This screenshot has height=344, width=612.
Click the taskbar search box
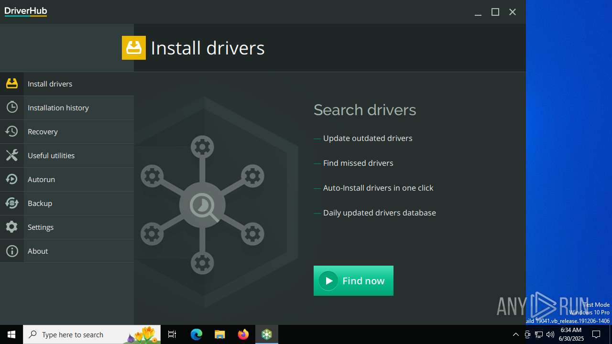click(92, 334)
